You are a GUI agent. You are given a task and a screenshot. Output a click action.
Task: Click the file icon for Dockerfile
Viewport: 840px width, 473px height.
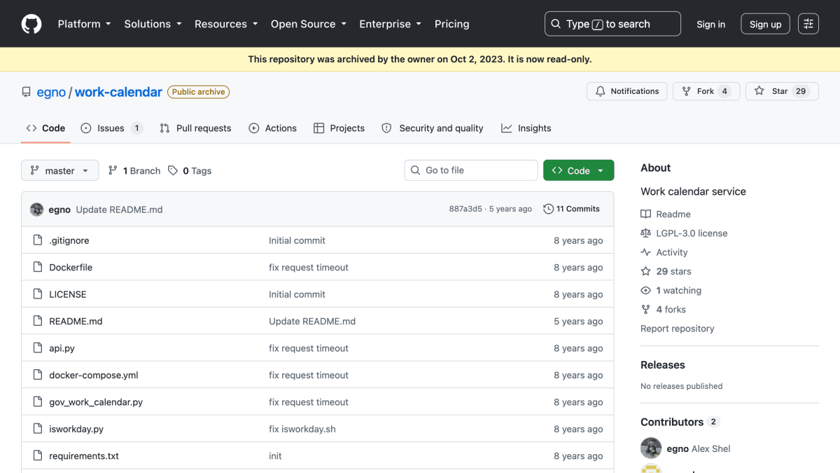point(38,267)
